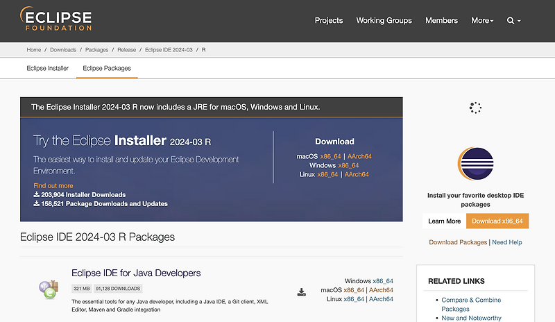Click the Java Developers package icon
555x322 pixels.
(x=49, y=289)
